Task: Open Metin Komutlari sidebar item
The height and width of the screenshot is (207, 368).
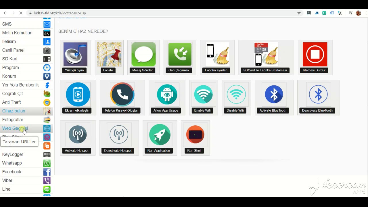Action: click(26, 33)
